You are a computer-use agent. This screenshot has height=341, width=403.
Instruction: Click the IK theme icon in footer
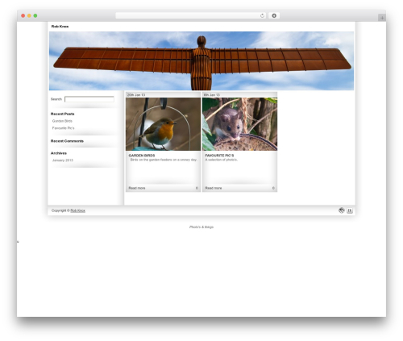tap(350, 210)
